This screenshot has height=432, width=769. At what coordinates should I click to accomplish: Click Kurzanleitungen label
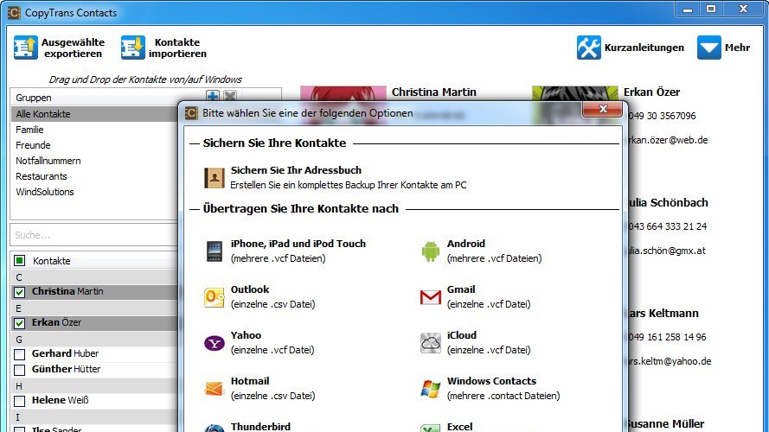[x=644, y=48]
